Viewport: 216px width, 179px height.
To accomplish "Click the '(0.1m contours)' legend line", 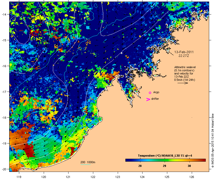I will point(184,70).
